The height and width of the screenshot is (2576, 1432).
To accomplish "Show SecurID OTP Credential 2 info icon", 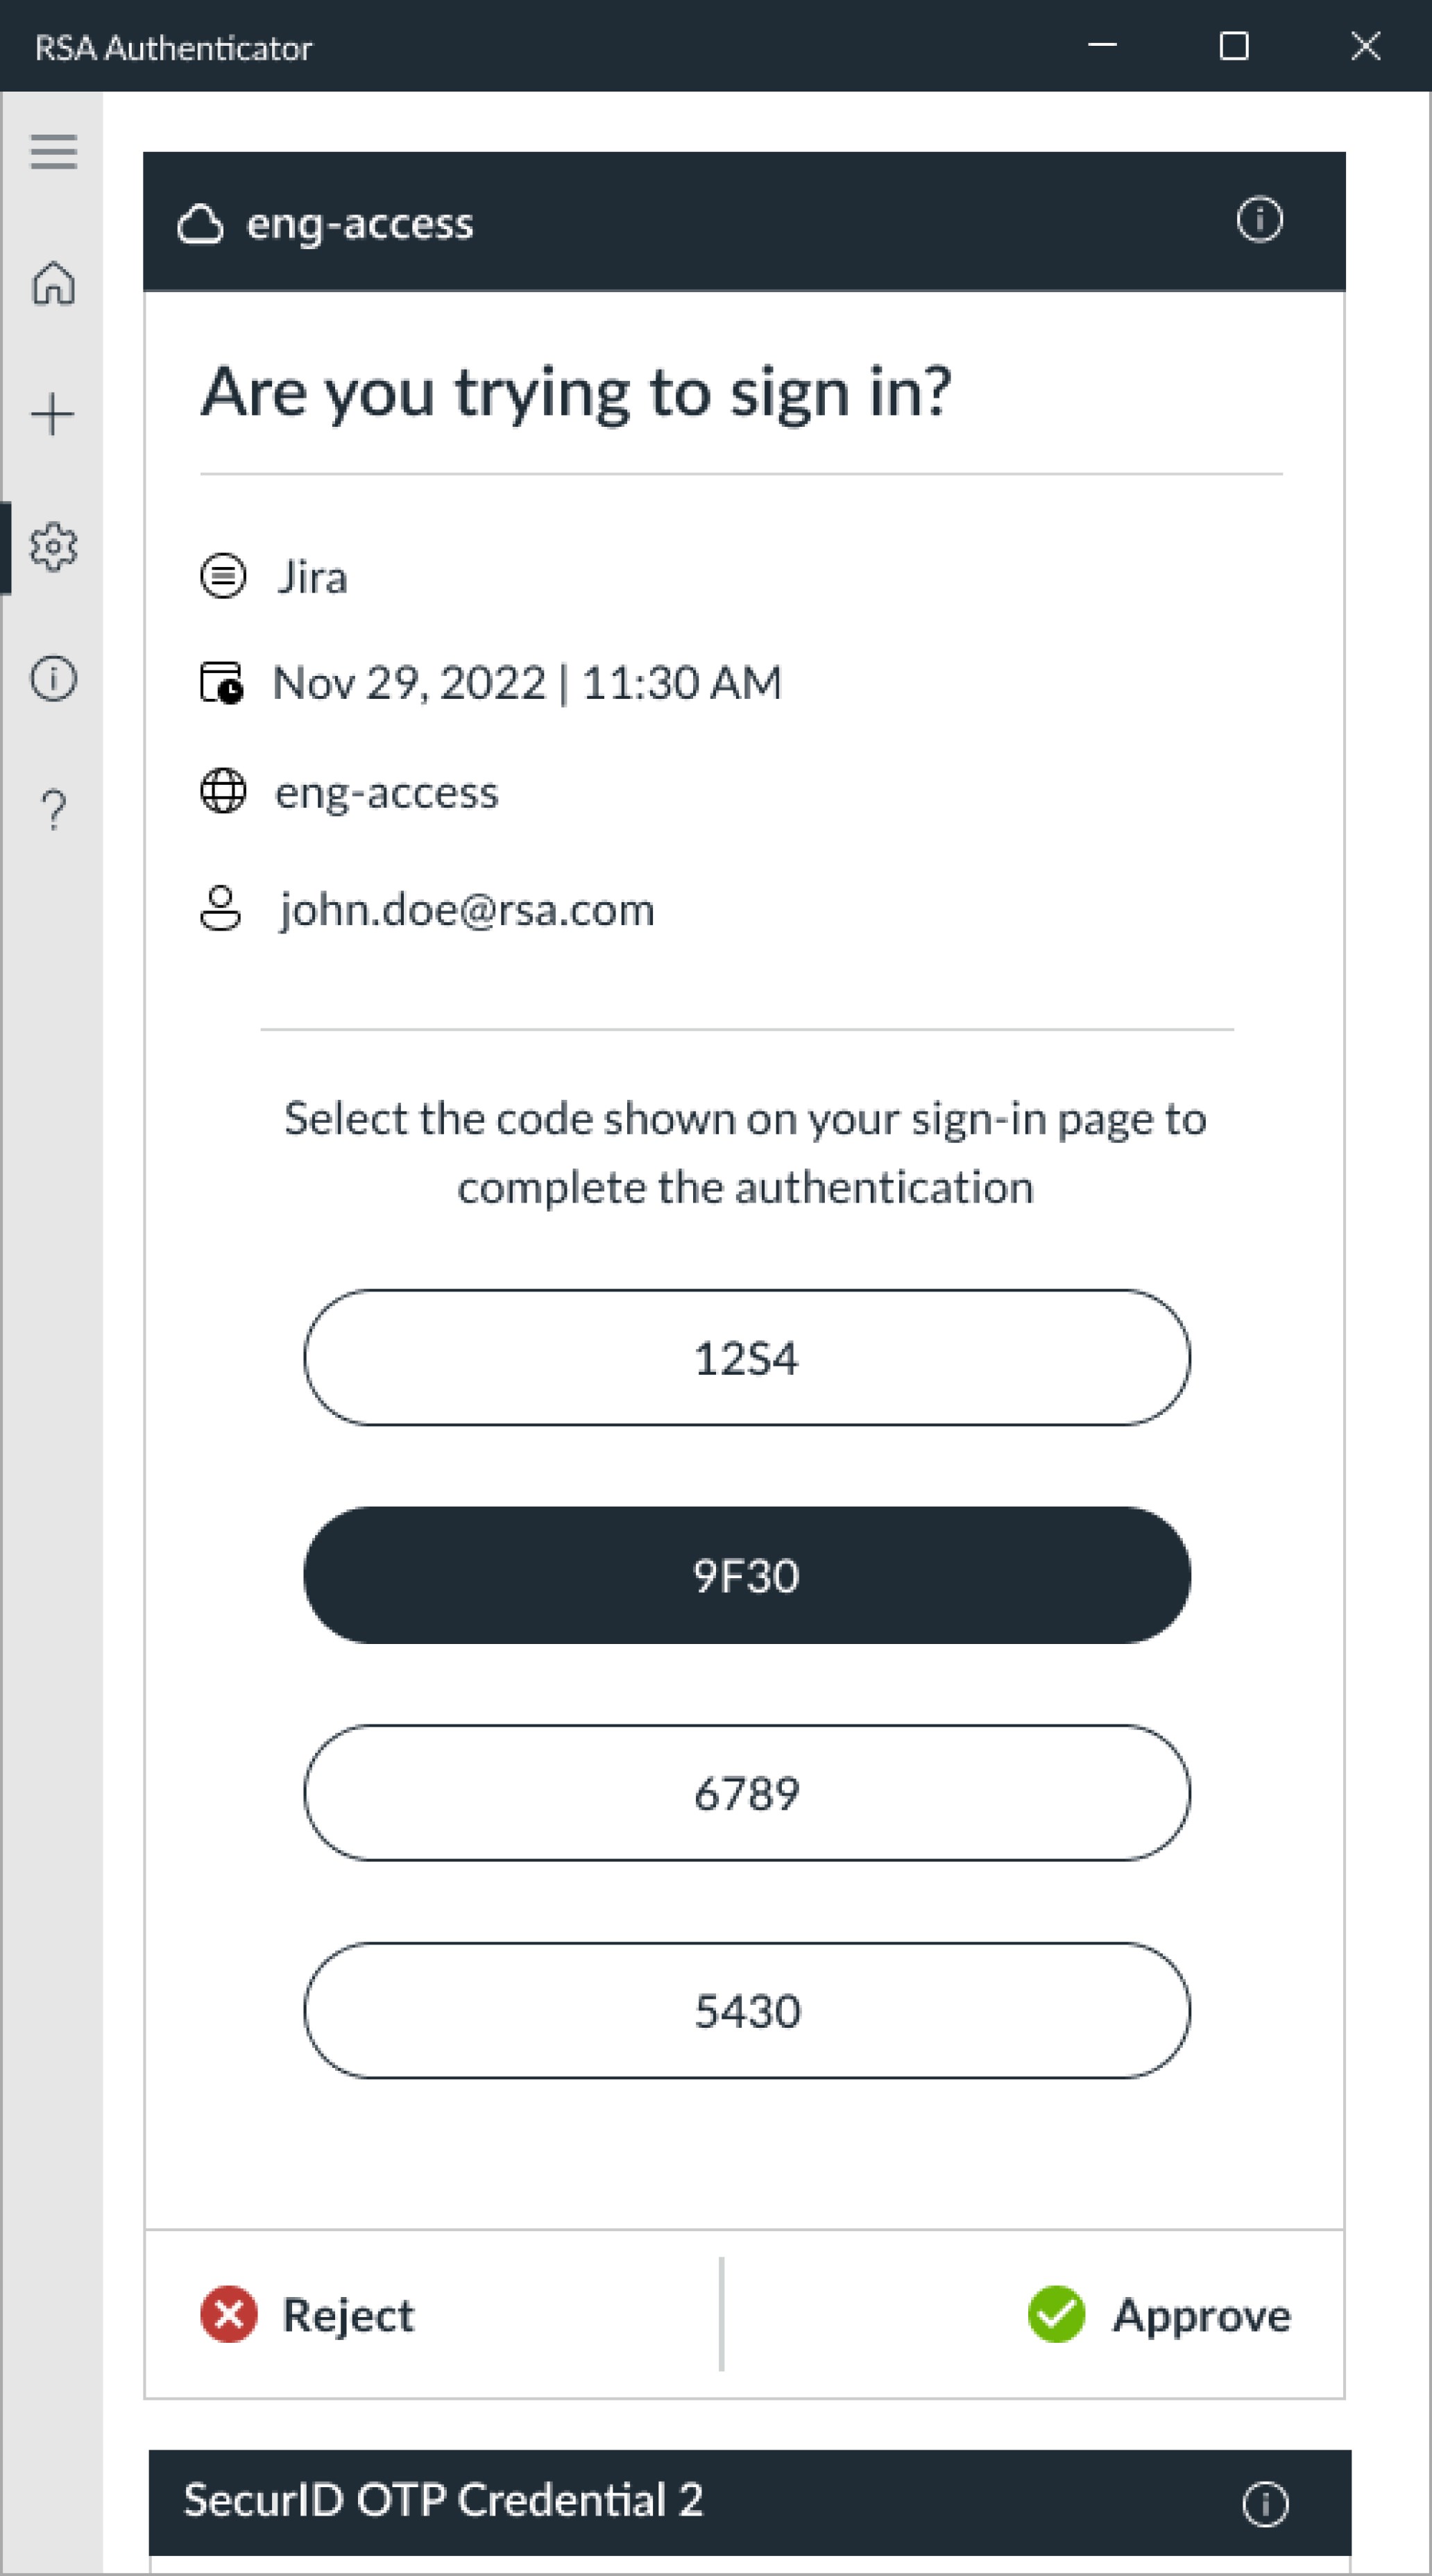I will [1264, 2504].
